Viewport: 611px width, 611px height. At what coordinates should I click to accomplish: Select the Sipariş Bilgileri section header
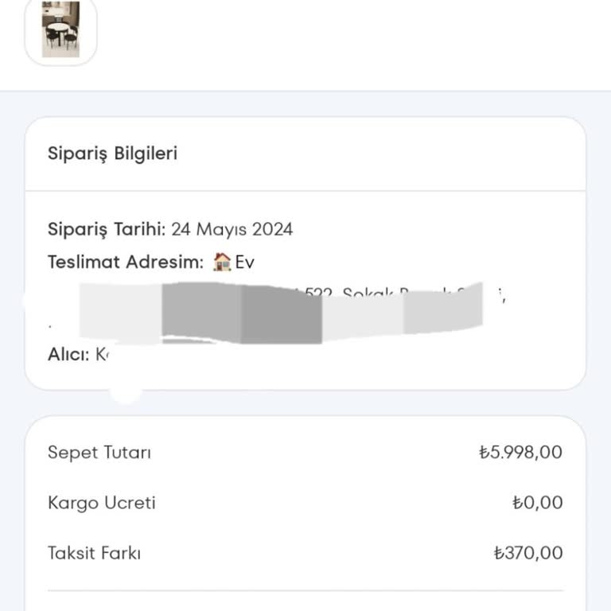click(x=112, y=154)
